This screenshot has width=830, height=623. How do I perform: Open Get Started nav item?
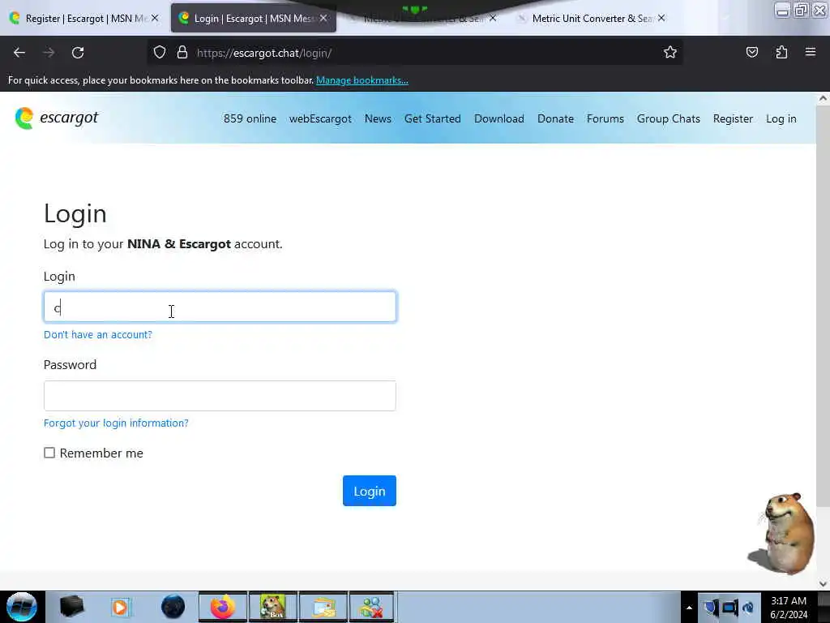point(433,118)
